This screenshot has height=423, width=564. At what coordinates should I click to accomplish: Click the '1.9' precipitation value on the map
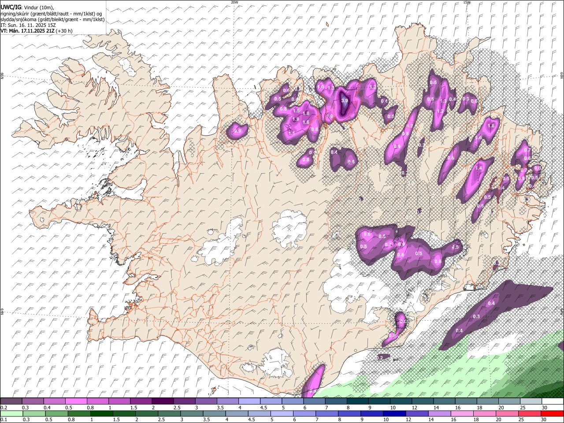tap(296, 119)
